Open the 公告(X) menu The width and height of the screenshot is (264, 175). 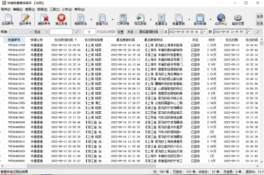[67, 10]
